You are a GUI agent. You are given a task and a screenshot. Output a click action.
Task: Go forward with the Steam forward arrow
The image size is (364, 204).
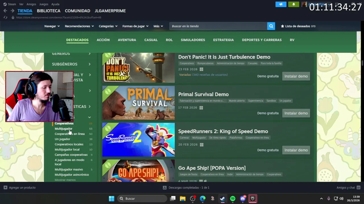[x=12, y=11]
